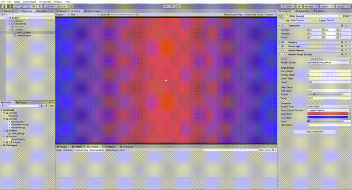This screenshot has width=352, height=190.
Task: Switch to the Scene view tab
Action: (x=62, y=11)
